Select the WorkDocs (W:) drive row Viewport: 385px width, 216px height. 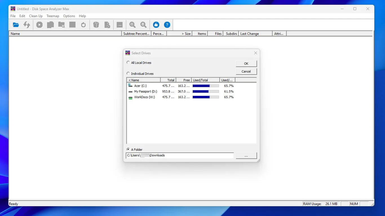tap(192, 97)
